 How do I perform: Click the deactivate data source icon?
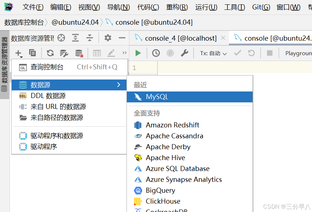(x=79, y=53)
